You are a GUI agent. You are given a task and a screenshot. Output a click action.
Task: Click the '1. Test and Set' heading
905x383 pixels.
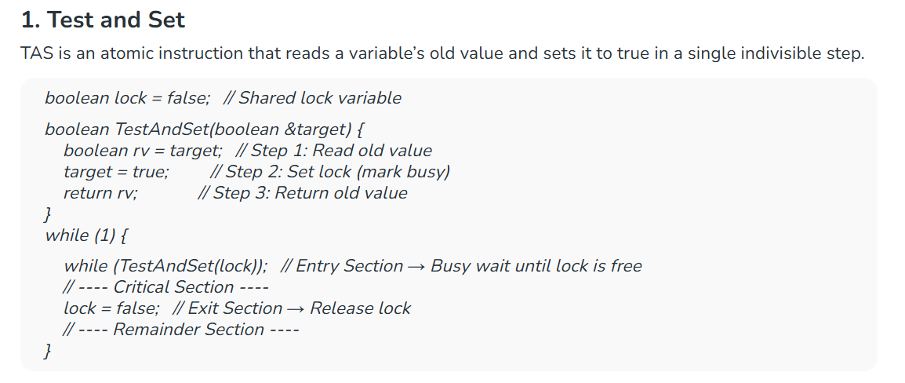(103, 20)
